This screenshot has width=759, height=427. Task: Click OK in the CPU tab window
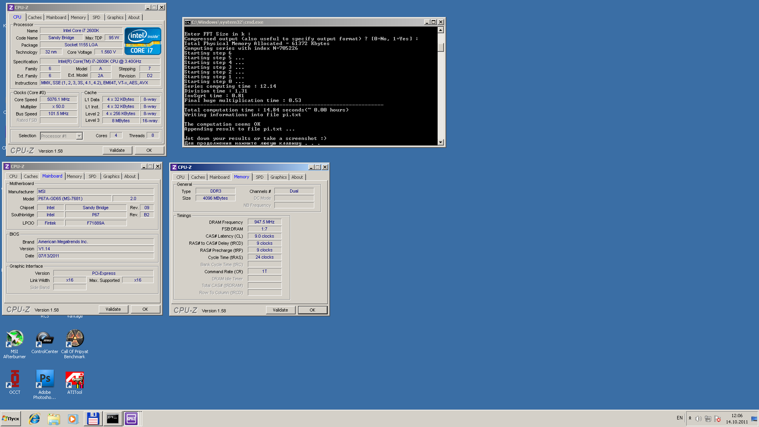click(149, 150)
